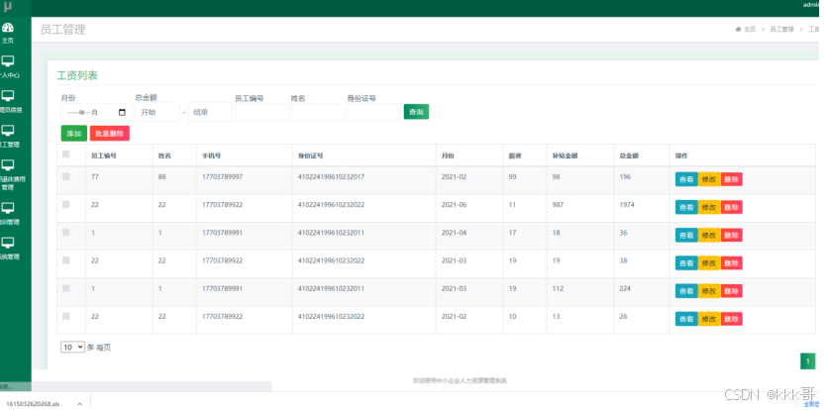
Task: Click 删除 for the 2021-04 row
Action: tap(731, 236)
